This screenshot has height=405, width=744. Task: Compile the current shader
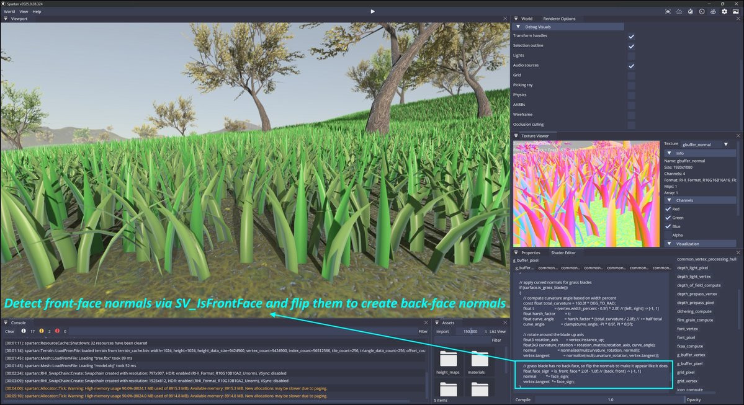[523, 400]
